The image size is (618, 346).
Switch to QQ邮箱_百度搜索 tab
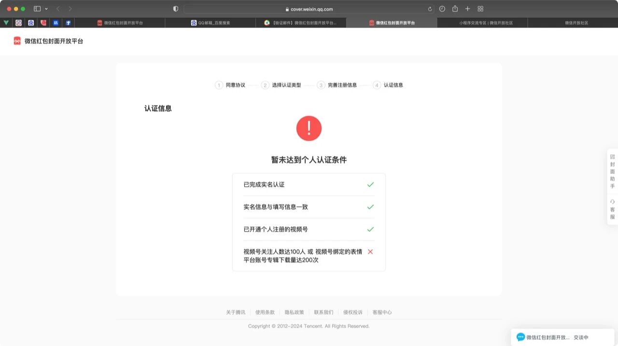(210, 23)
